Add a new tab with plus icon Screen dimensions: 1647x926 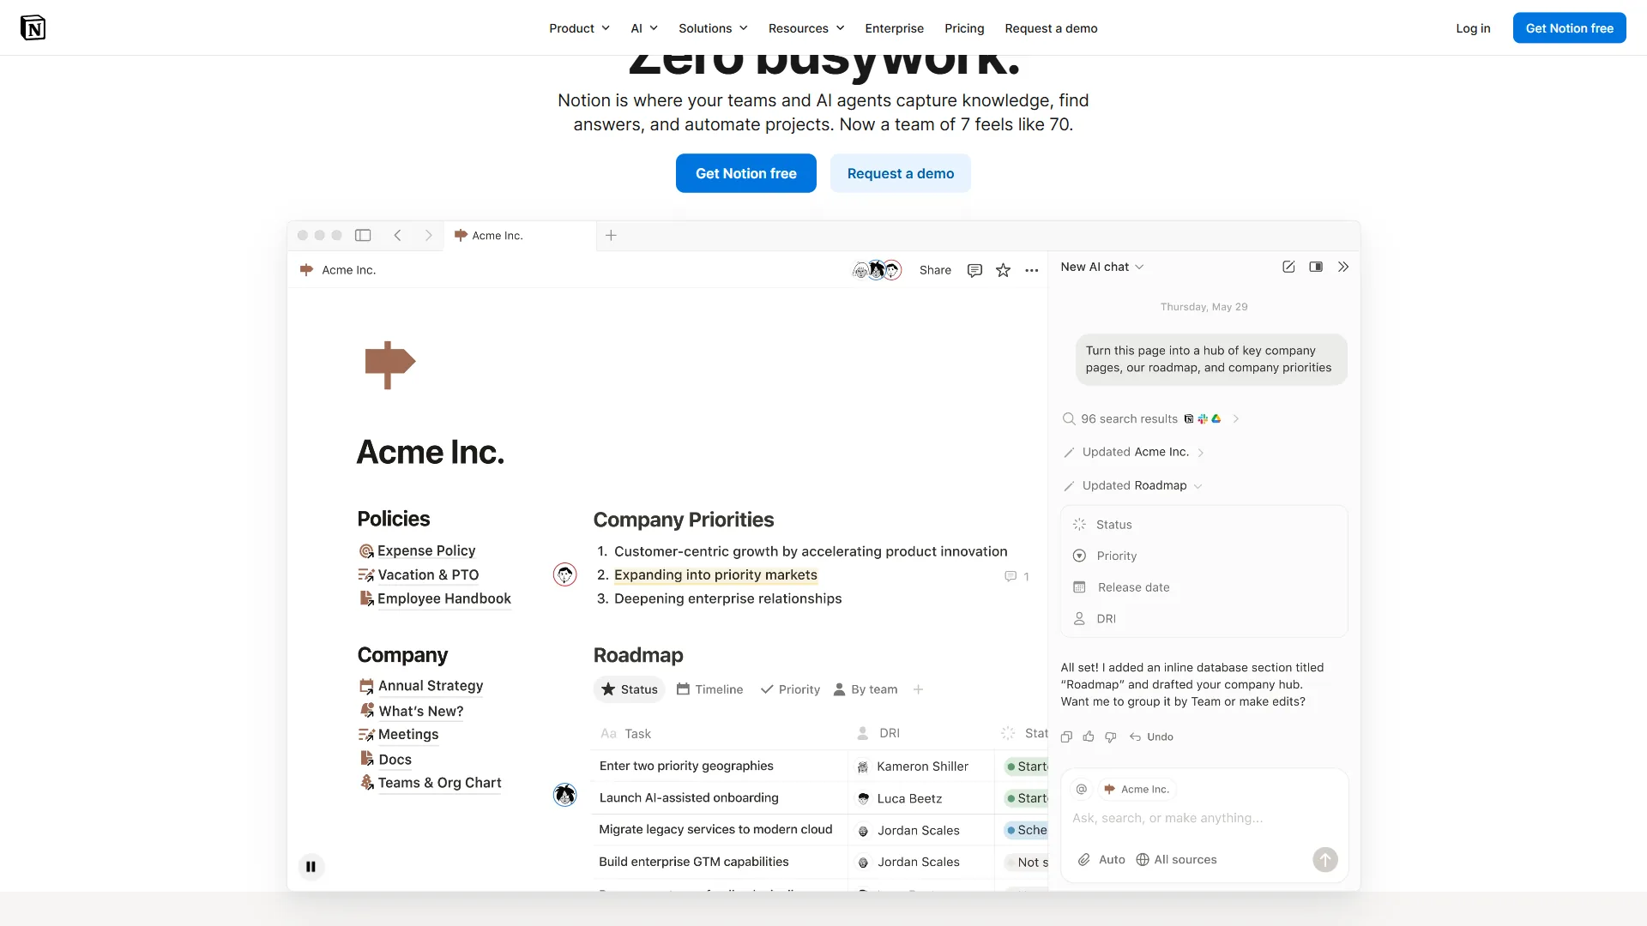[x=611, y=235]
